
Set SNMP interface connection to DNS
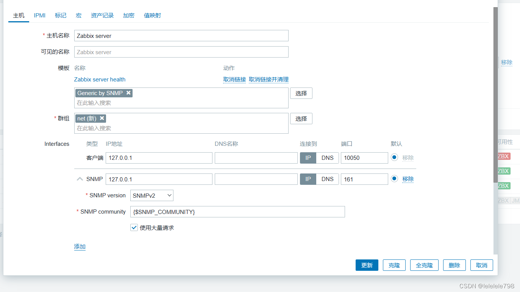328,179
